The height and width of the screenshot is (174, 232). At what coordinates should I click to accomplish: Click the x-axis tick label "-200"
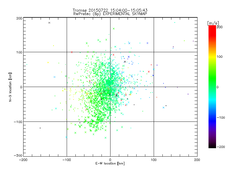[x=23, y=160]
